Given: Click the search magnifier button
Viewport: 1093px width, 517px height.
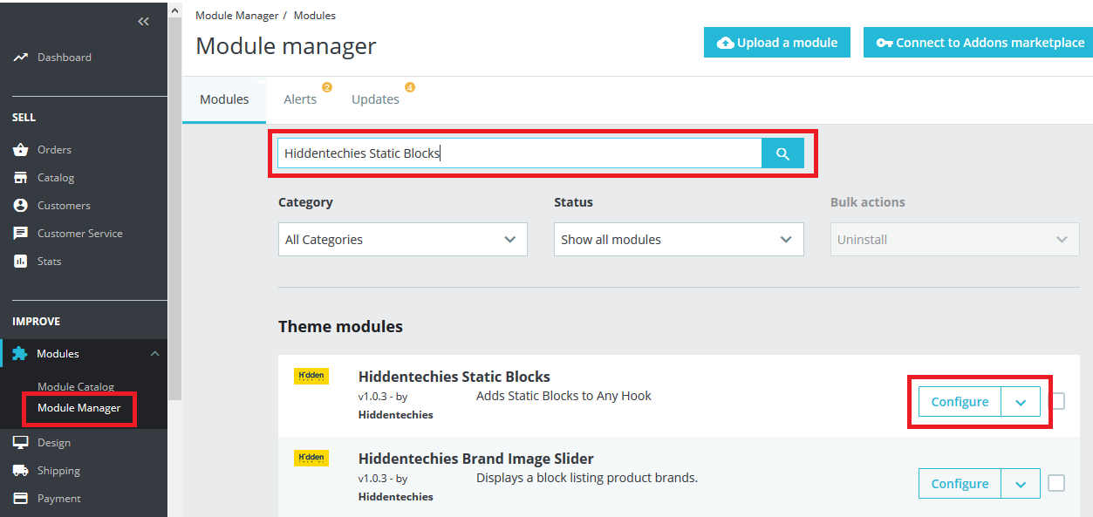Looking at the screenshot, I should 782,153.
